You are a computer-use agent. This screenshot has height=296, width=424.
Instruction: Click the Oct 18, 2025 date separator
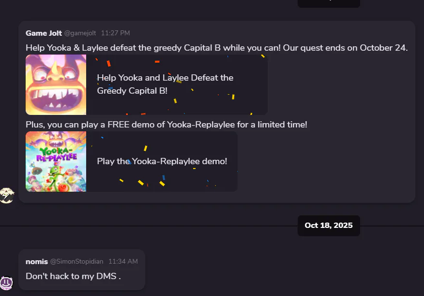click(x=329, y=226)
